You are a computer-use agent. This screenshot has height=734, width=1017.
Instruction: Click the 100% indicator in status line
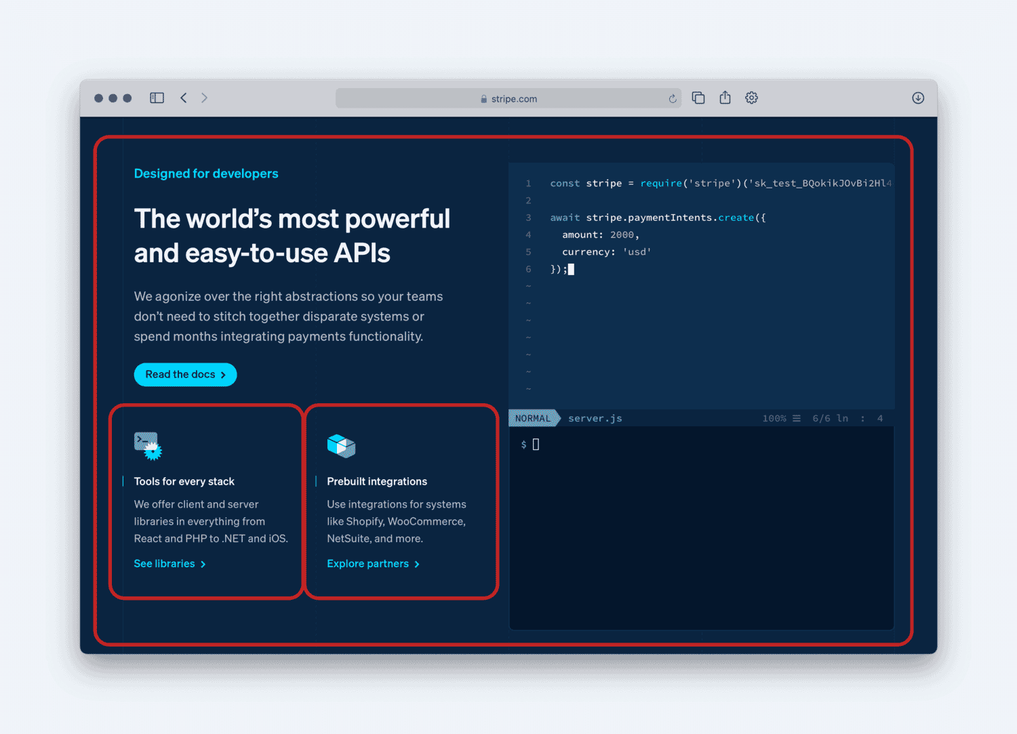(774, 418)
